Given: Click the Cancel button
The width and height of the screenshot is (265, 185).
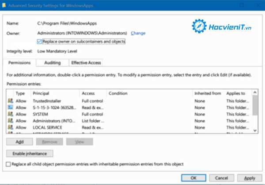Looking at the screenshot, I should click(222, 178).
